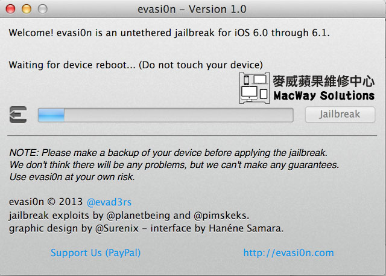Click the evasi0n logo icon
Image resolution: width=386 pixels, height=276 pixels.
(x=18, y=115)
